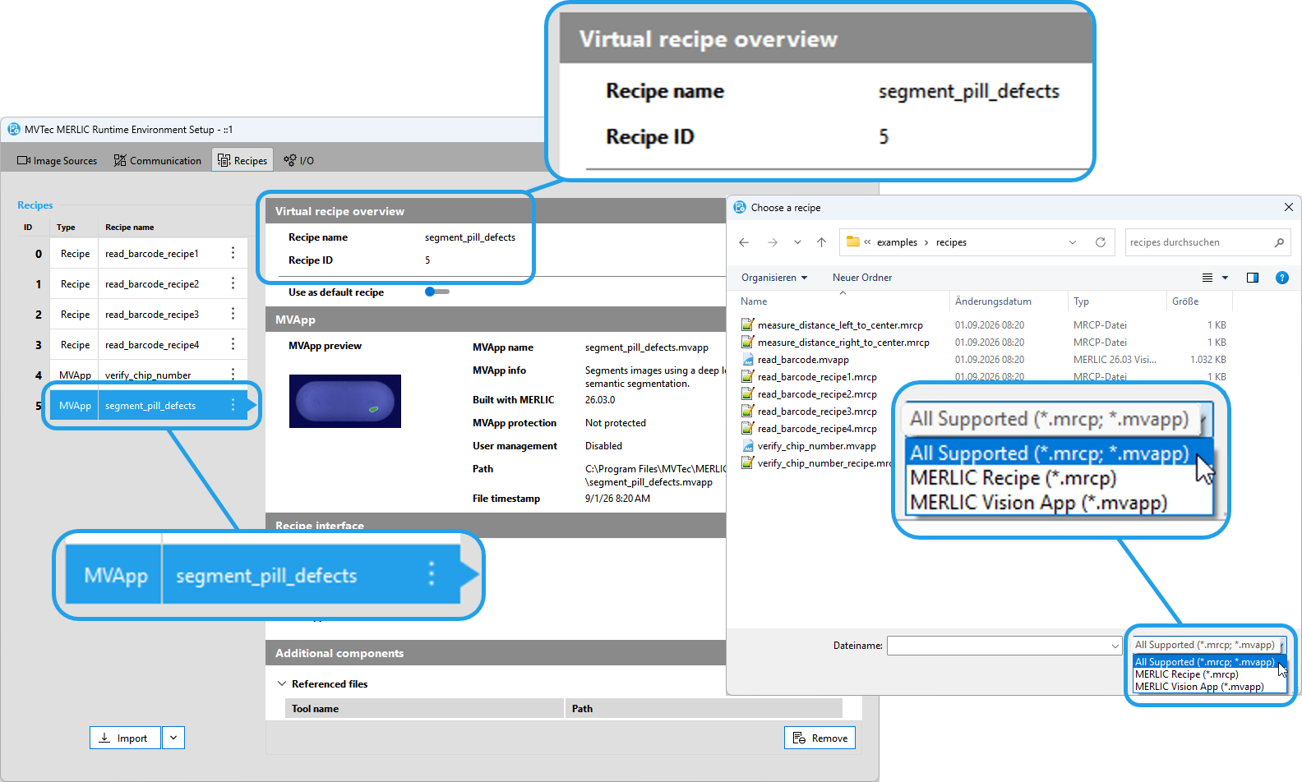The width and height of the screenshot is (1302, 782).
Task: Click the verify_chip_number.mvapp file icon
Action: (x=748, y=446)
